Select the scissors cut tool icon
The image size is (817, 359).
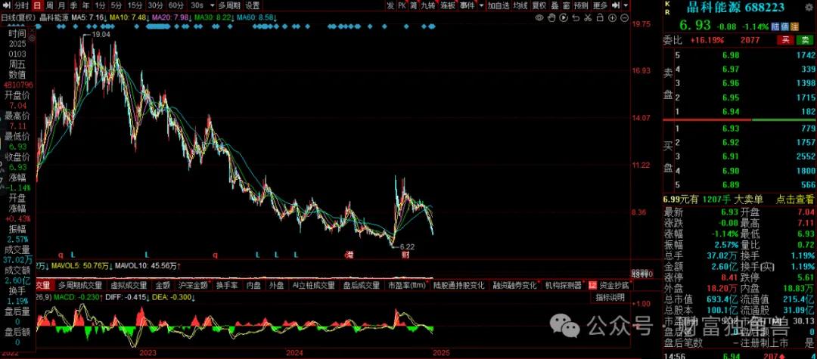pos(588,17)
